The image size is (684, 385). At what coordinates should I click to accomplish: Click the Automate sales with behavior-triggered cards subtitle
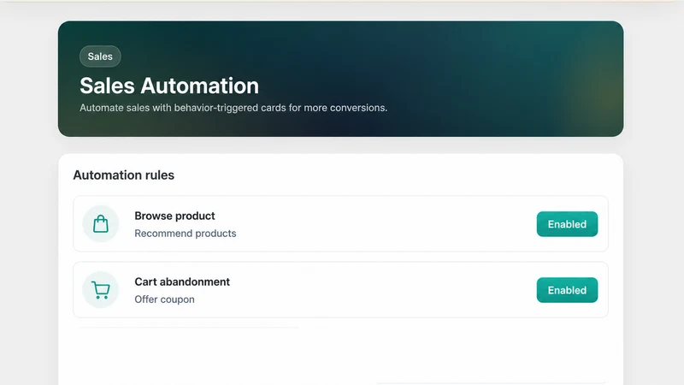233,108
